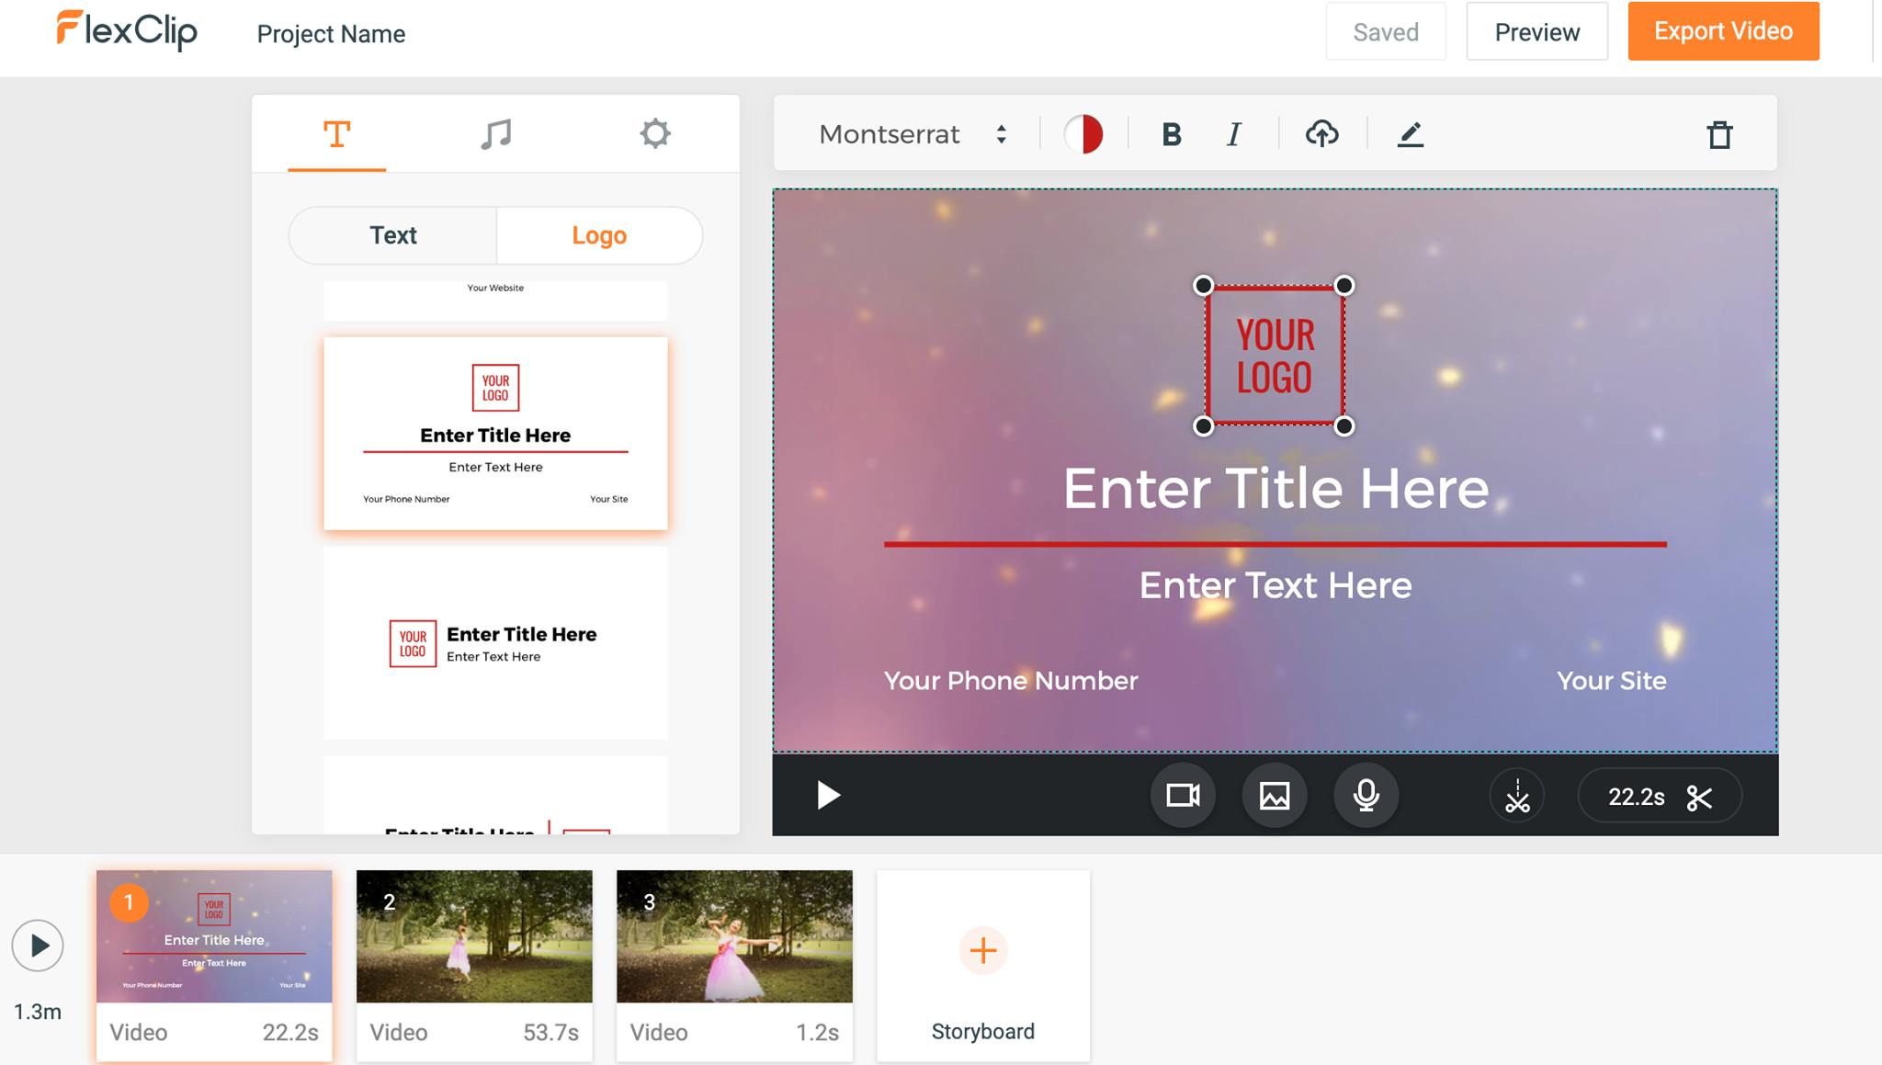Click the add image icon

pos(1275,795)
